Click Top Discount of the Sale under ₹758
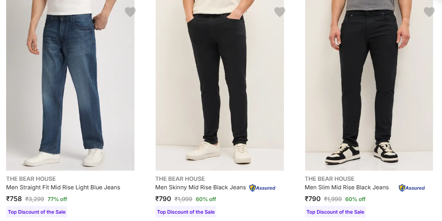 click(37, 212)
